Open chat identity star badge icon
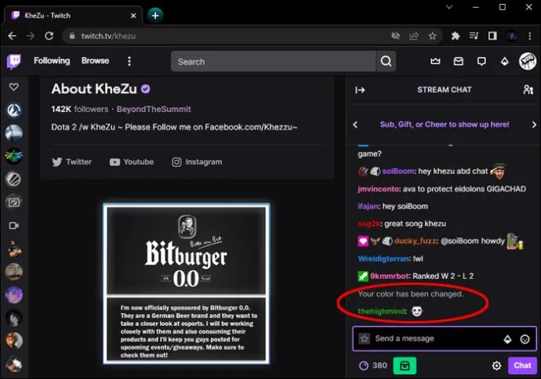 click(365, 339)
